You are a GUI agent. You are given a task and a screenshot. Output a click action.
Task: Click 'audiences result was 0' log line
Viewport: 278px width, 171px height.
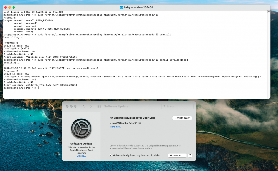(51, 68)
